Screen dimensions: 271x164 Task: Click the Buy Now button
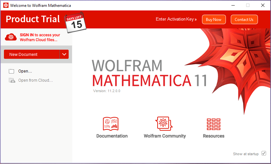[214, 20]
